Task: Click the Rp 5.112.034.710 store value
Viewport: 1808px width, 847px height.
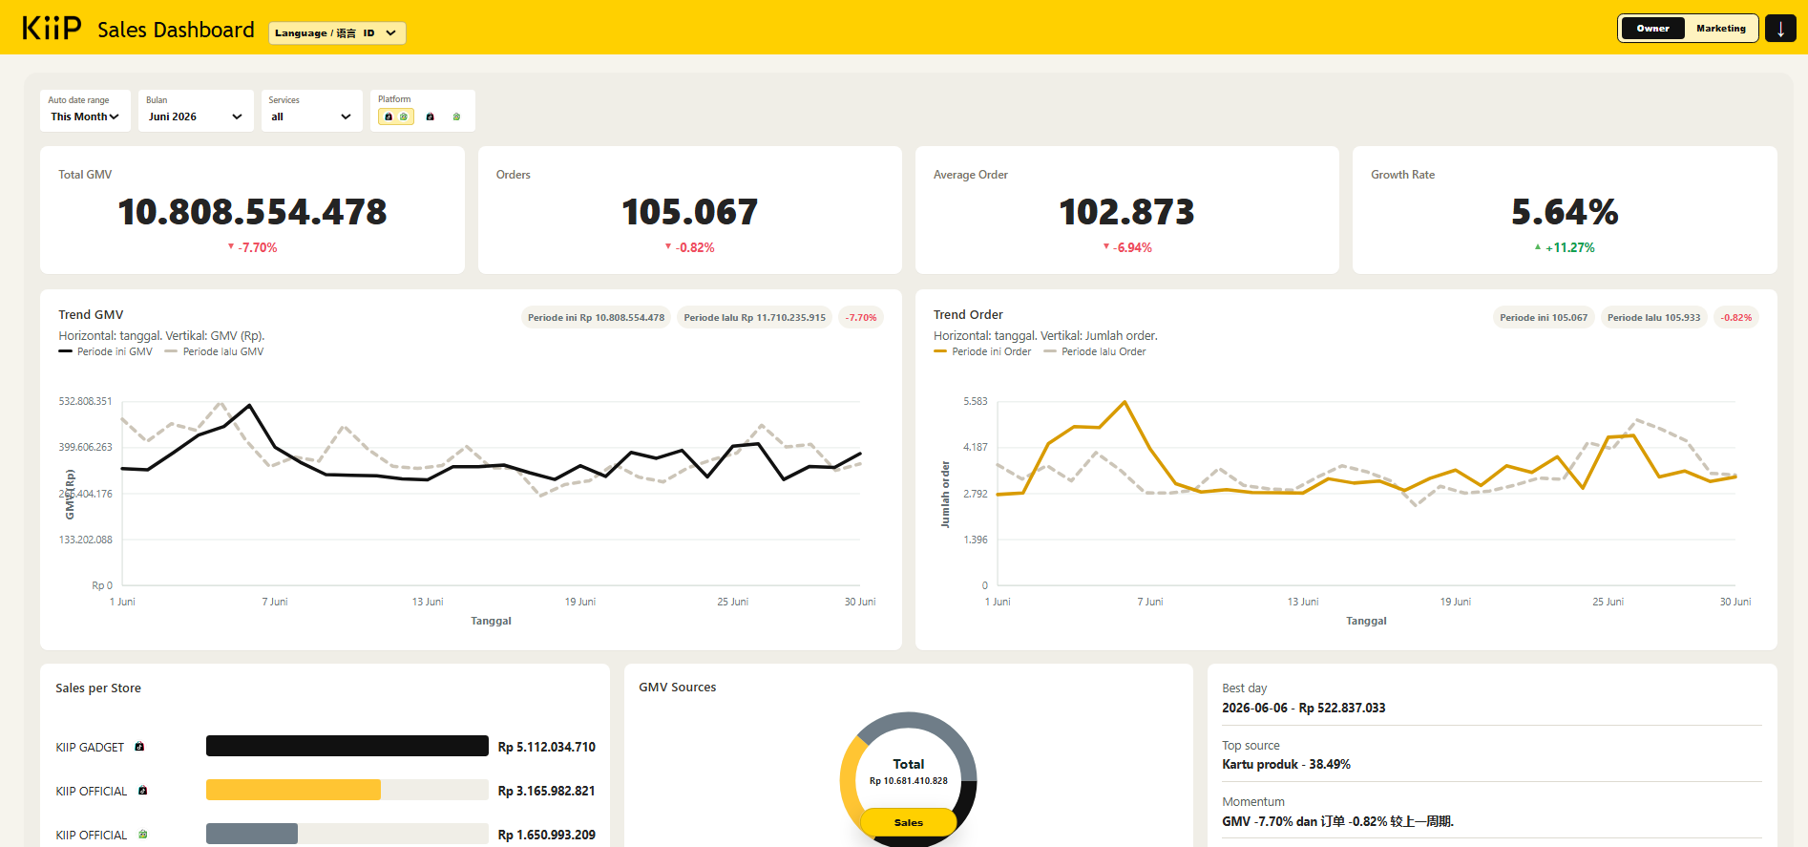Action: (547, 747)
